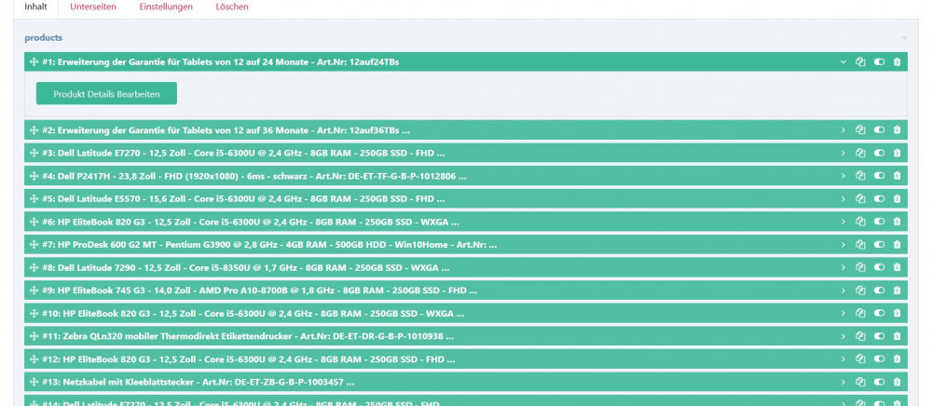The width and height of the screenshot is (932, 406).
Task: Expand item #11 Zebra QLn320 printer
Action: pos(843,336)
